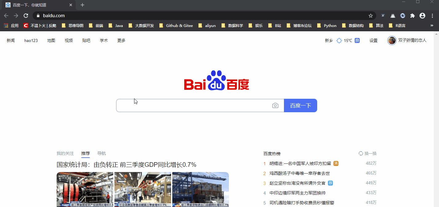Click the 荐 badge on third hot item

(x=330, y=183)
